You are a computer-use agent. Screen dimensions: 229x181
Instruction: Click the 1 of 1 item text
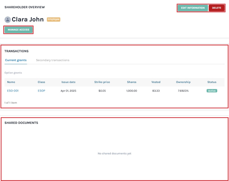tap(11, 103)
